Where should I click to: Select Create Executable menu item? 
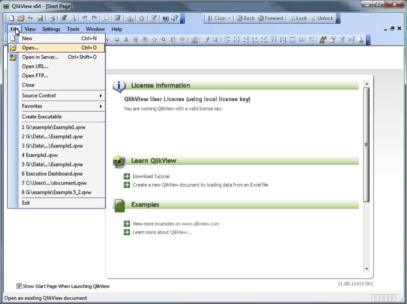tap(57, 117)
